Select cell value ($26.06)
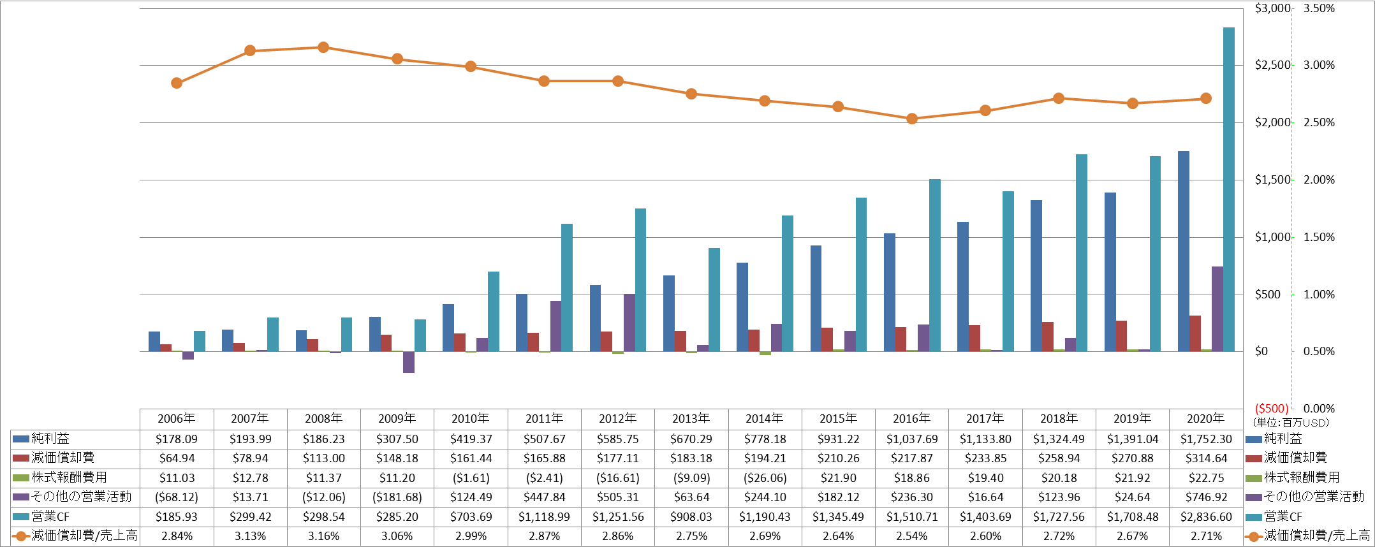The image size is (1375, 547). 765,478
